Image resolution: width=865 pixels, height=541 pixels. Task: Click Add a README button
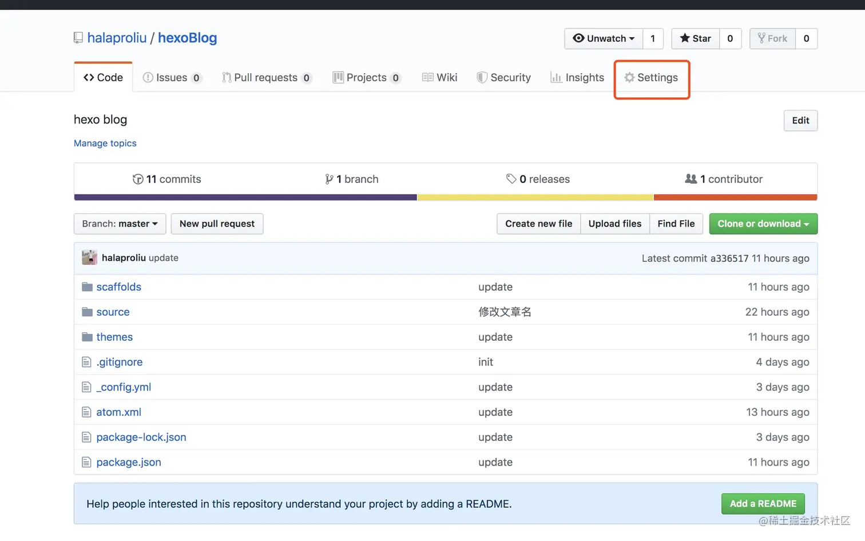point(763,503)
